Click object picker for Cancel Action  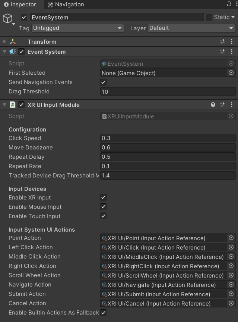231,303
